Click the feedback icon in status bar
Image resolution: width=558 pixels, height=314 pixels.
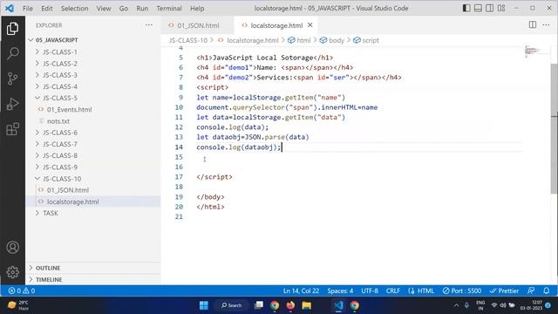531,290
